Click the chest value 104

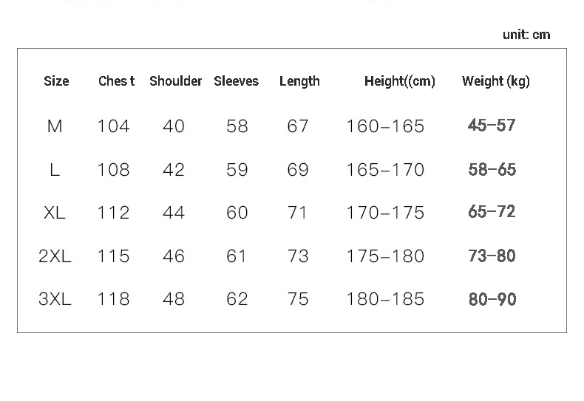(x=113, y=126)
